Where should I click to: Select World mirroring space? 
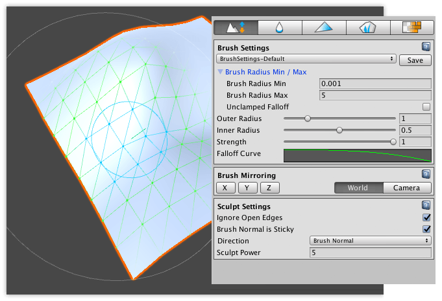pos(357,188)
